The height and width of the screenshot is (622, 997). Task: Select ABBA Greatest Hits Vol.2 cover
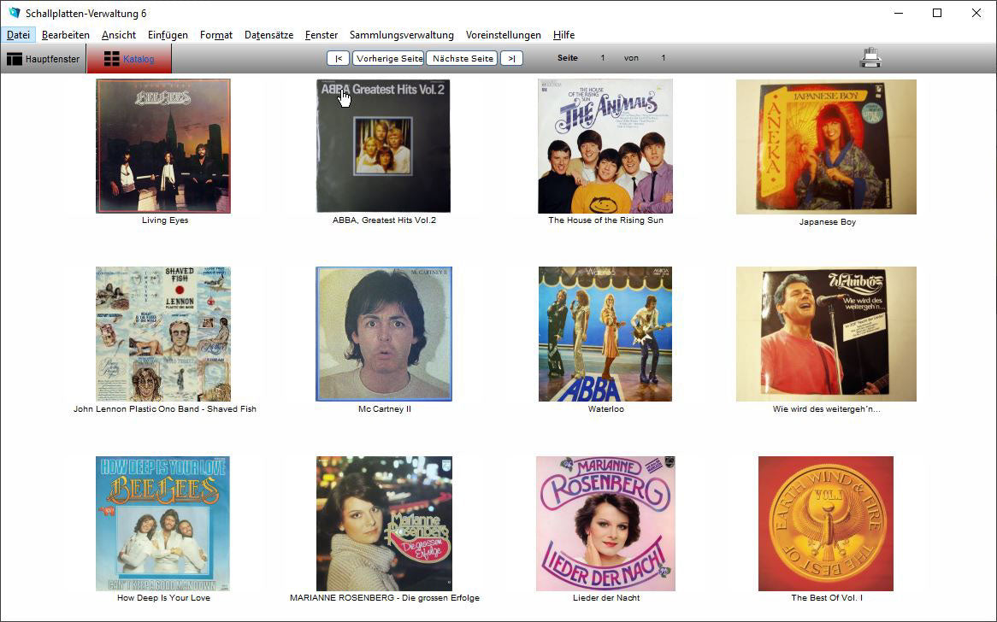[383, 145]
